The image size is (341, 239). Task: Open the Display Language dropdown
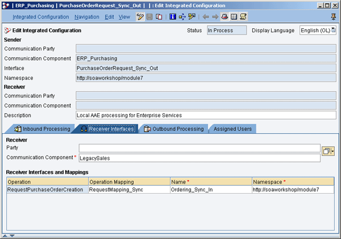click(333, 30)
